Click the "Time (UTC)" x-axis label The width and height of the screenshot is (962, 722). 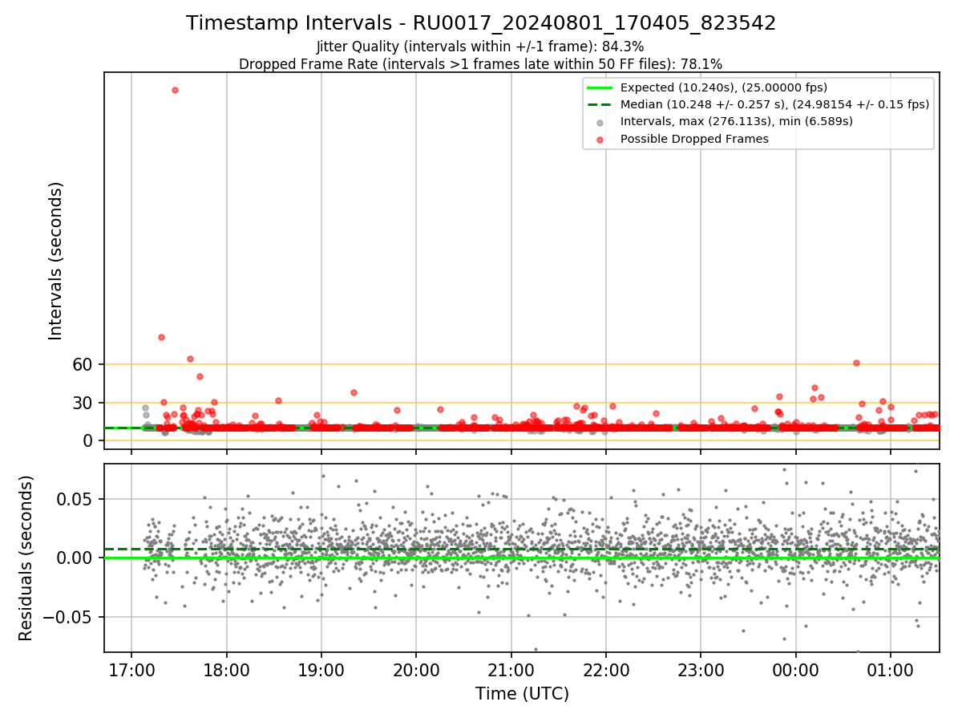point(522,693)
